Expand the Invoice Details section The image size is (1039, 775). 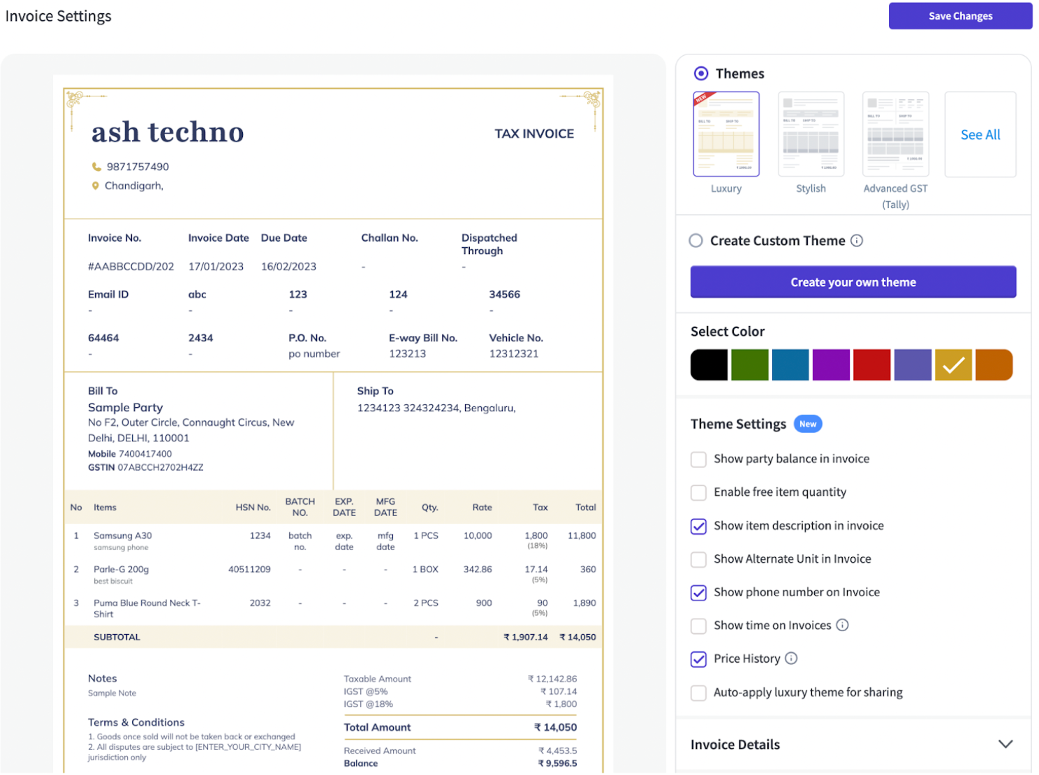click(1005, 744)
